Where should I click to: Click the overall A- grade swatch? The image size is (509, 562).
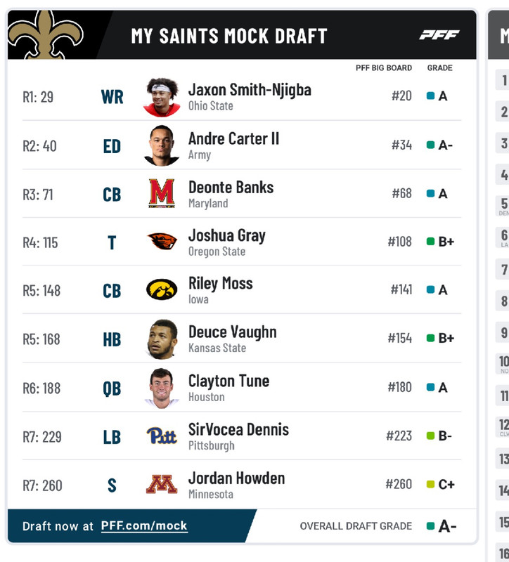coord(430,525)
